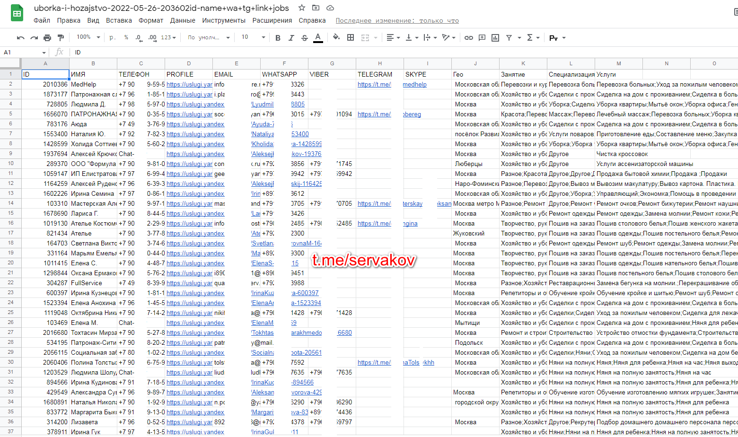This screenshot has height=437, width=738.
Task: Format cells as currency (р.)
Action: point(112,37)
